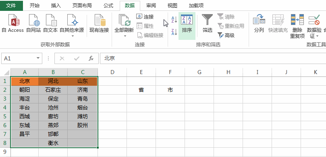Open the 排序 sort dialog
The image size is (326, 157).
tap(187, 26)
